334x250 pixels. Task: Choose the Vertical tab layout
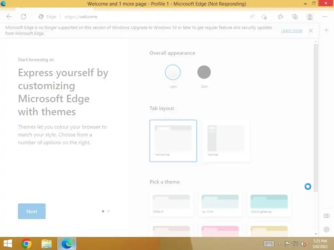[x=226, y=141]
